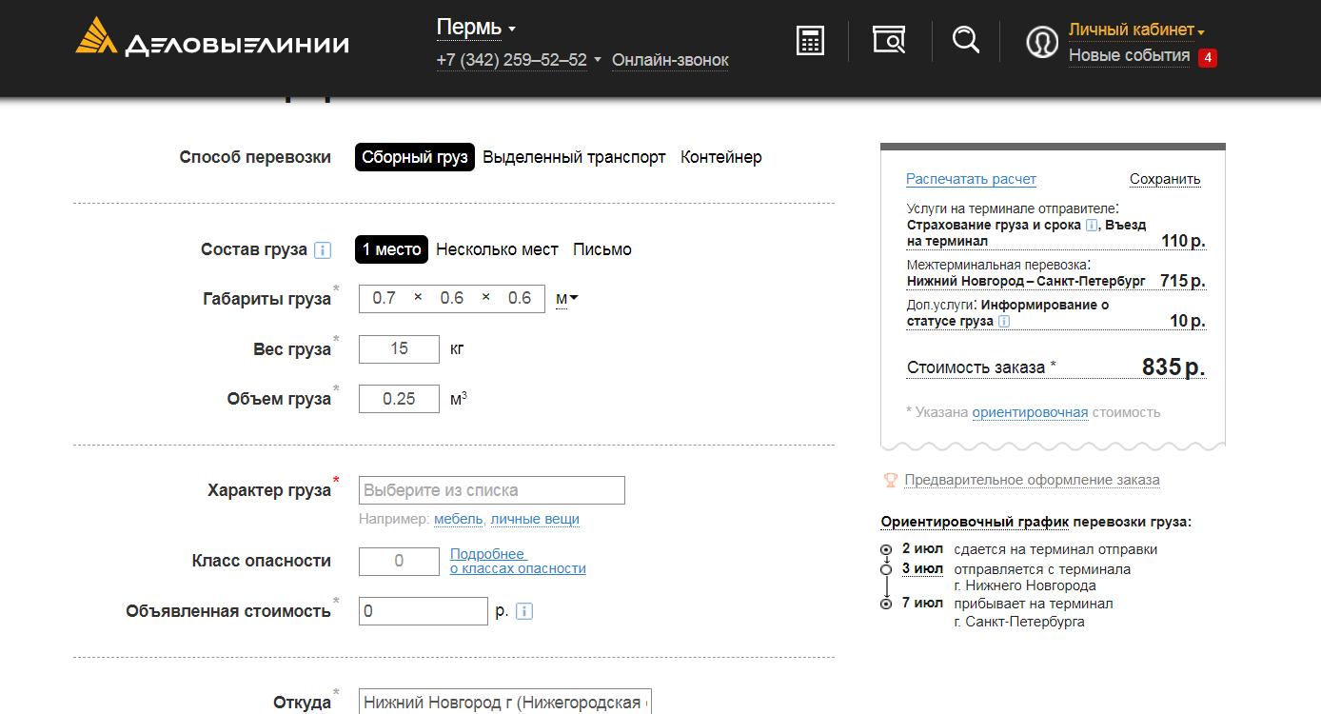Click the 3 июл date in shipping schedule
Image resolution: width=1321 pixels, height=714 pixels.
921,569
